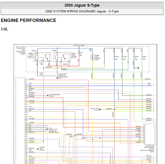This screenshot has width=165, height=164.
Task: Click the black arrow beside Fuse 11 wire
Action: point(137,68)
